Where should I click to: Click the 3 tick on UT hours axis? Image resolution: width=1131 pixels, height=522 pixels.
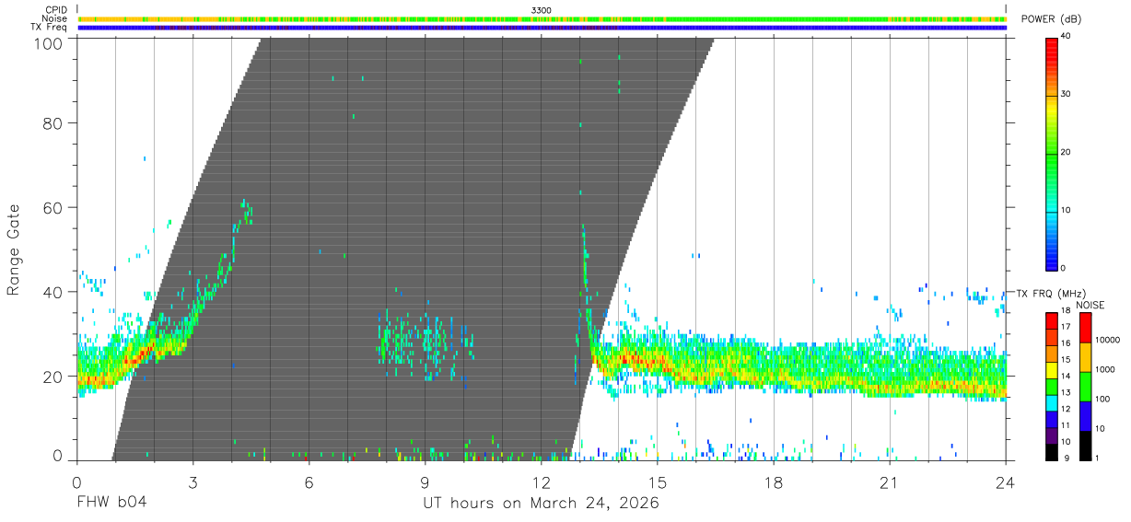click(x=192, y=482)
